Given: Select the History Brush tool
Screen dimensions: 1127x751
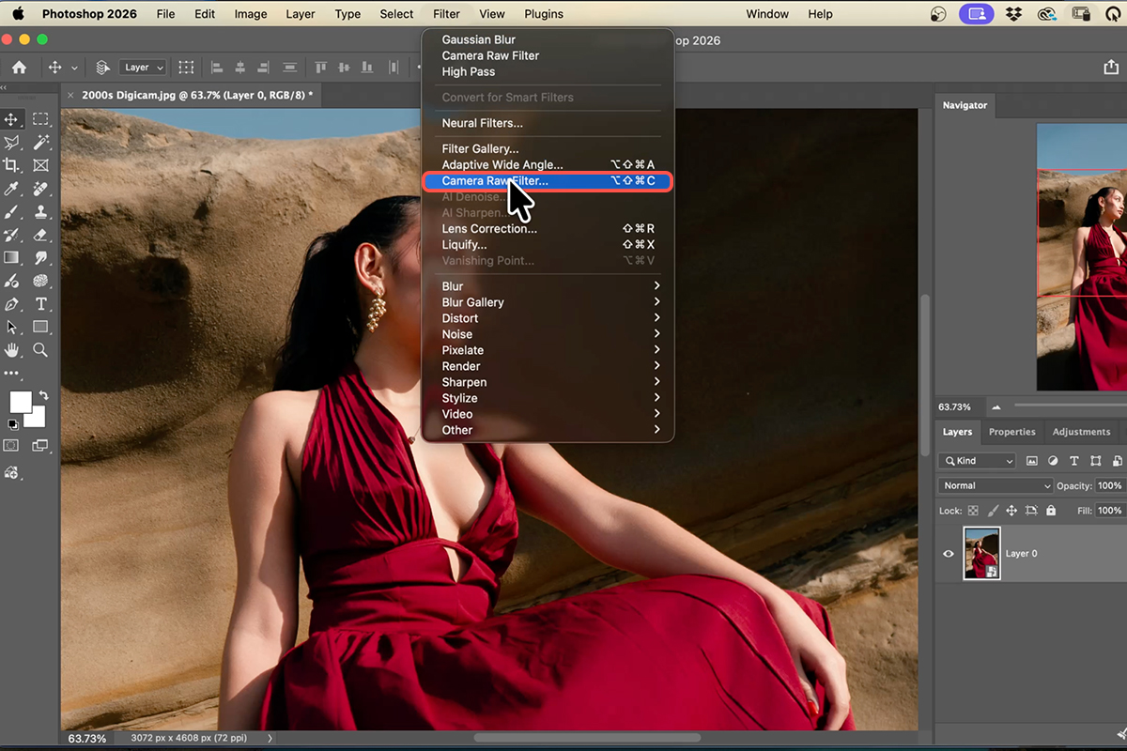Looking at the screenshot, I should pos(12,235).
